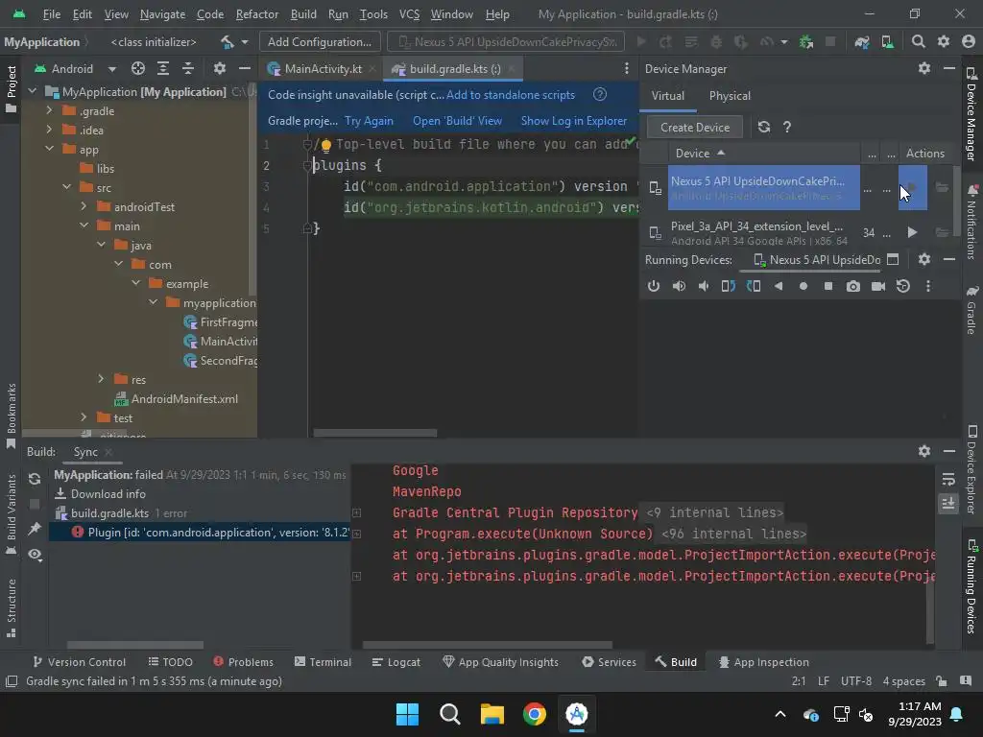Click Add to standalone scripts link
Image resolution: width=983 pixels, height=737 pixels.
point(511,95)
